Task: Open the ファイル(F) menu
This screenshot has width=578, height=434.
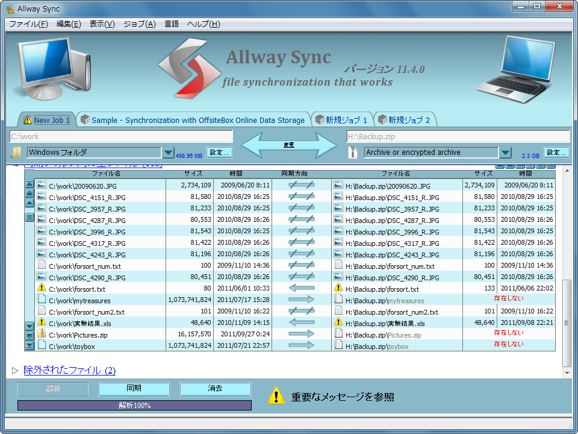Action: tap(28, 24)
